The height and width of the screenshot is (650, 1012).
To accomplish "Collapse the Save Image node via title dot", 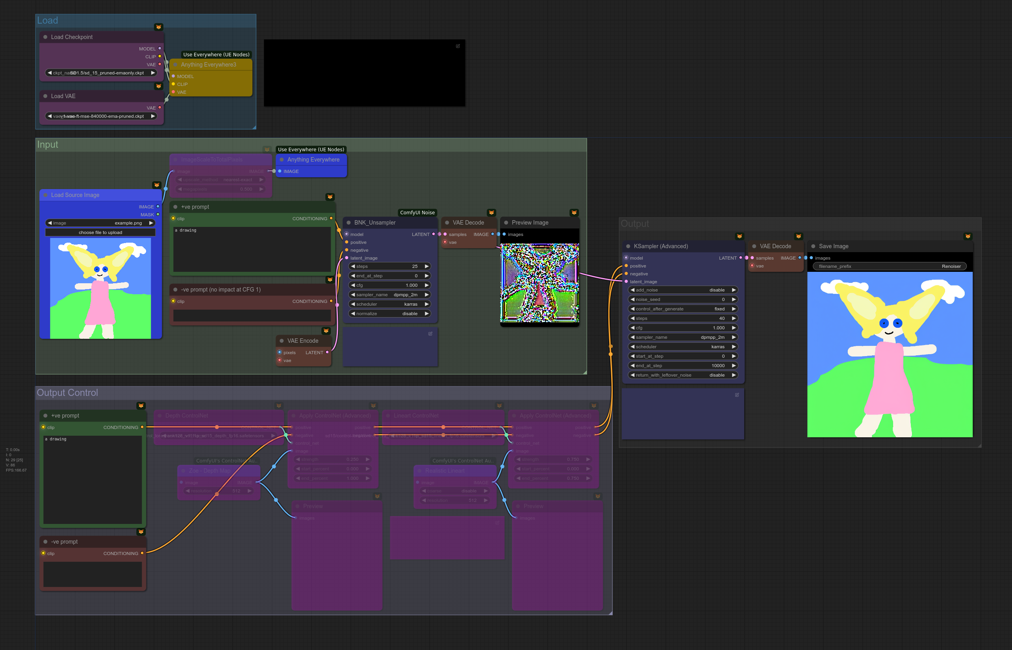I will [813, 246].
